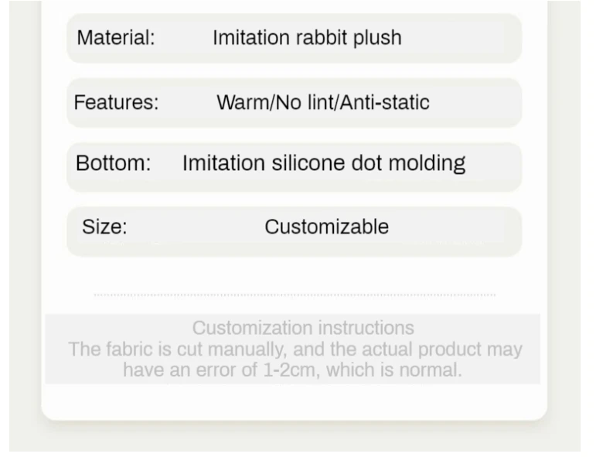Click the word Anti-static in Features row

pos(385,102)
